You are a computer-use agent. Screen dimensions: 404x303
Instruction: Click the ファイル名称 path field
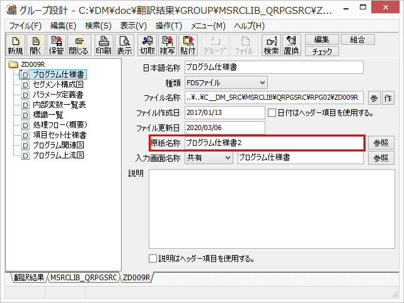[x=274, y=98]
